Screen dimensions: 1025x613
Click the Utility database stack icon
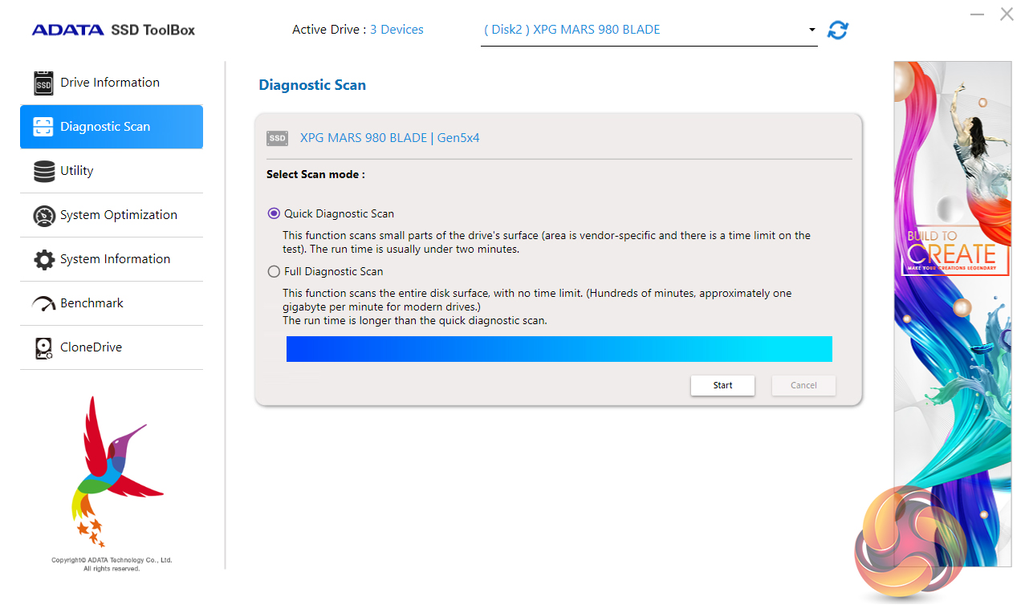pyautogui.click(x=44, y=171)
